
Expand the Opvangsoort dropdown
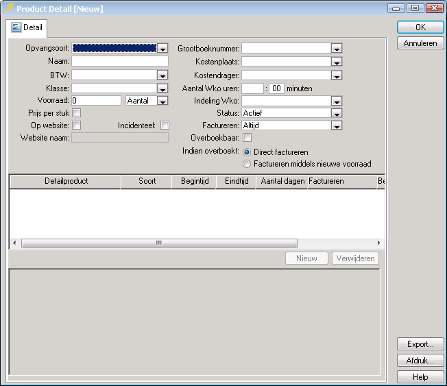(x=162, y=49)
